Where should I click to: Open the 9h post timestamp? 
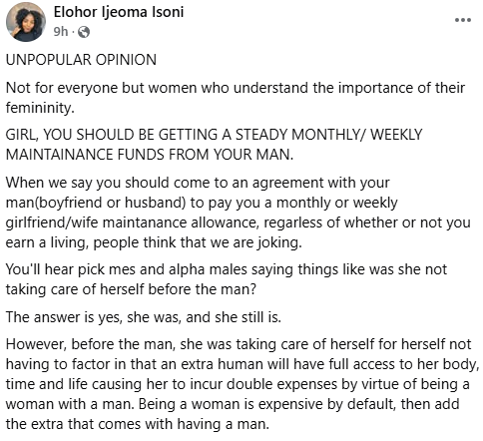click(61, 32)
